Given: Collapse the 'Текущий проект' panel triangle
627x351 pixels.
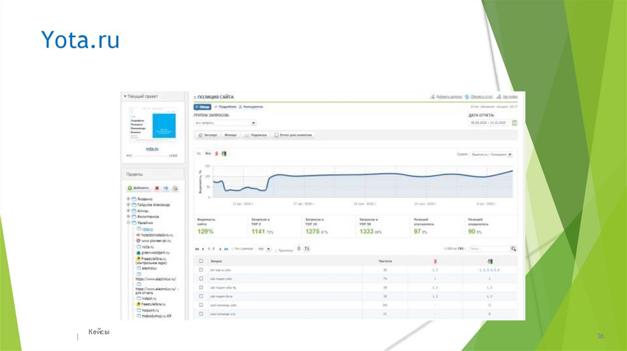Looking at the screenshot, I should [125, 96].
